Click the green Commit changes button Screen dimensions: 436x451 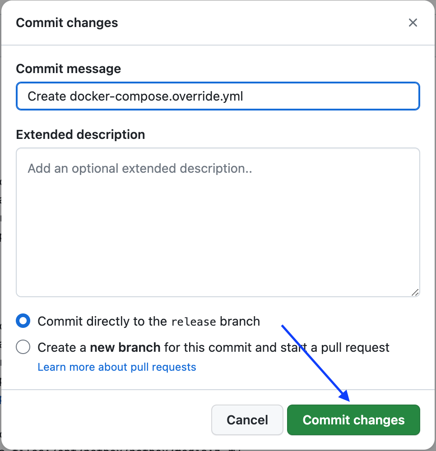[x=353, y=420]
